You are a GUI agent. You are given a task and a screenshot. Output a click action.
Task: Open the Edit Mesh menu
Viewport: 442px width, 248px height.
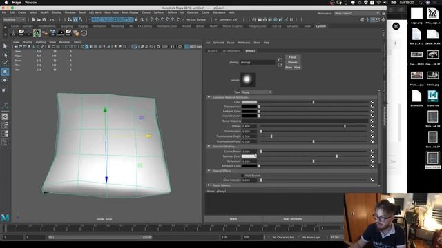click(x=95, y=12)
